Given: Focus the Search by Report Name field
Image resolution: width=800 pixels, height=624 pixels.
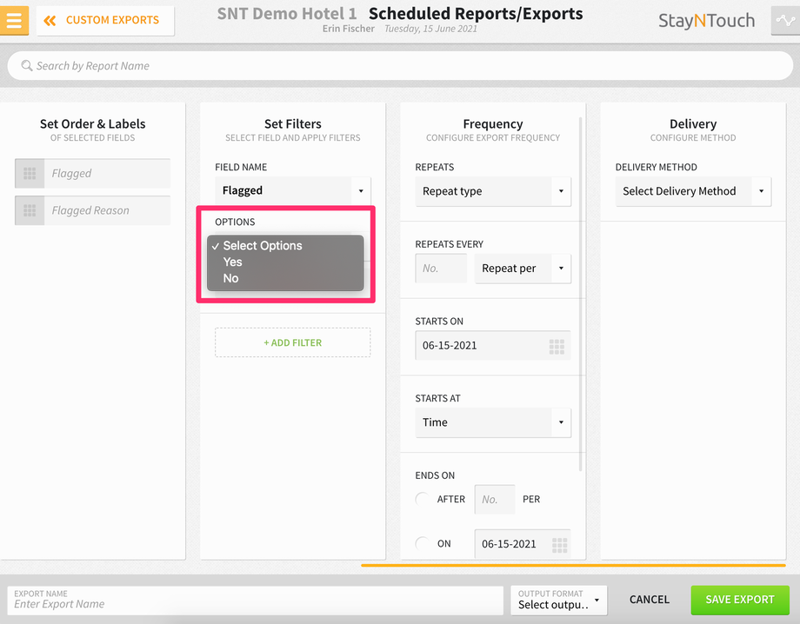Looking at the screenshot, I should (x=399, y=66).
